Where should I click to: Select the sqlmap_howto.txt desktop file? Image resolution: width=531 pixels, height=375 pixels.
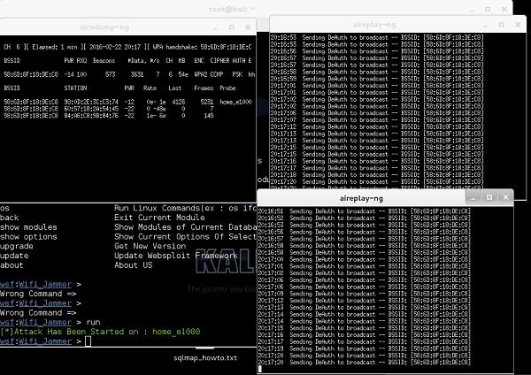pos(205,358)
